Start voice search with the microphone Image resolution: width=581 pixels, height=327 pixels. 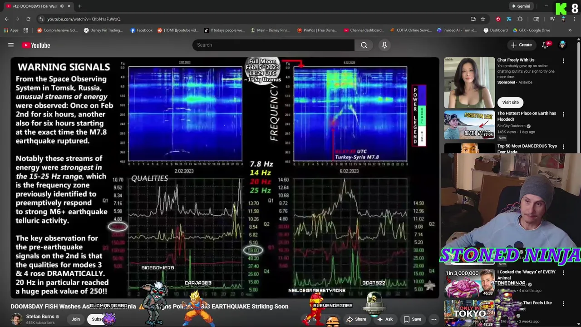point(384,45)
